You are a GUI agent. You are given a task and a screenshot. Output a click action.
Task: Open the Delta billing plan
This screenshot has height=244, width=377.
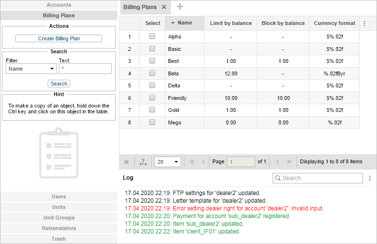click(x=174, y=85)
